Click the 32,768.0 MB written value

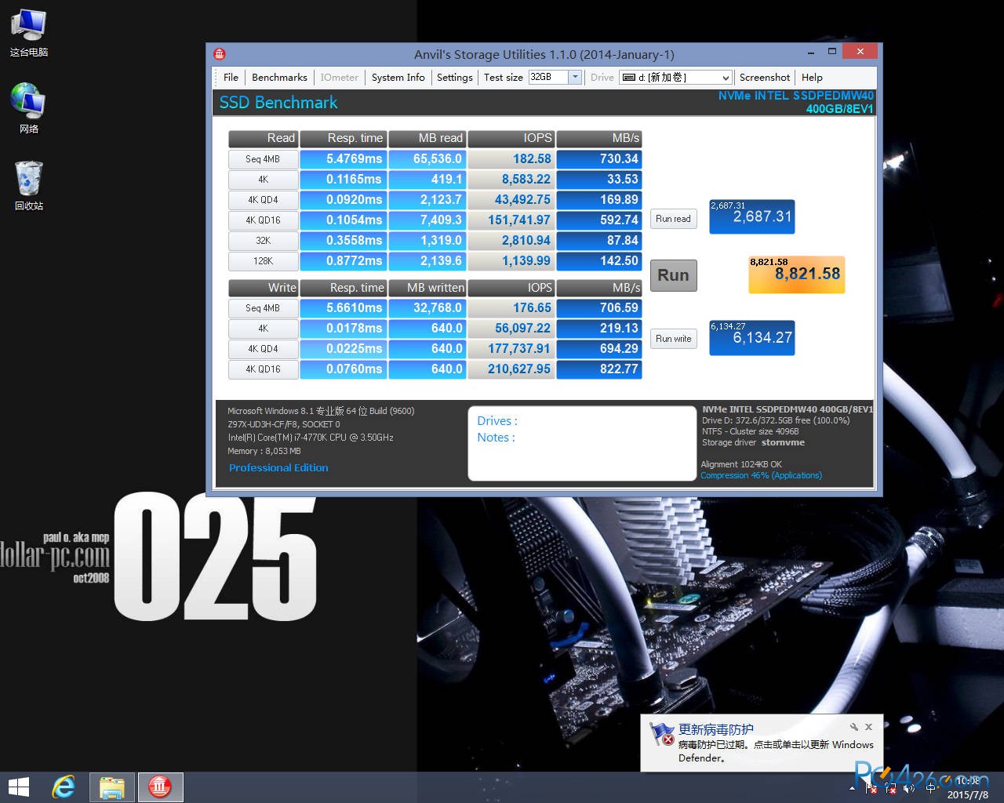point(427,308)
